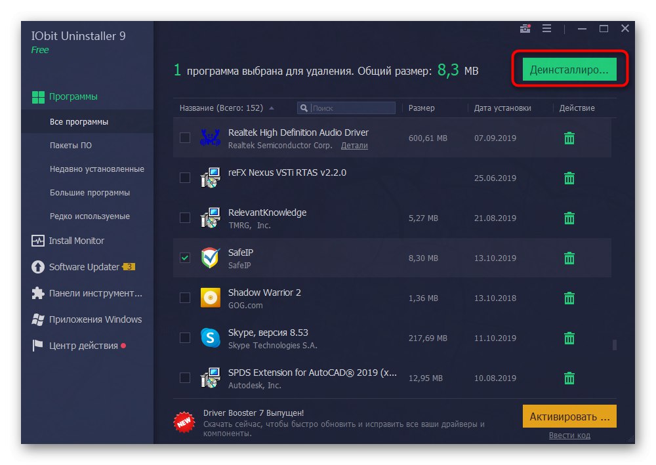Open Большие программы list
This screenshot has width=656, height=465.
pos(90,193)
